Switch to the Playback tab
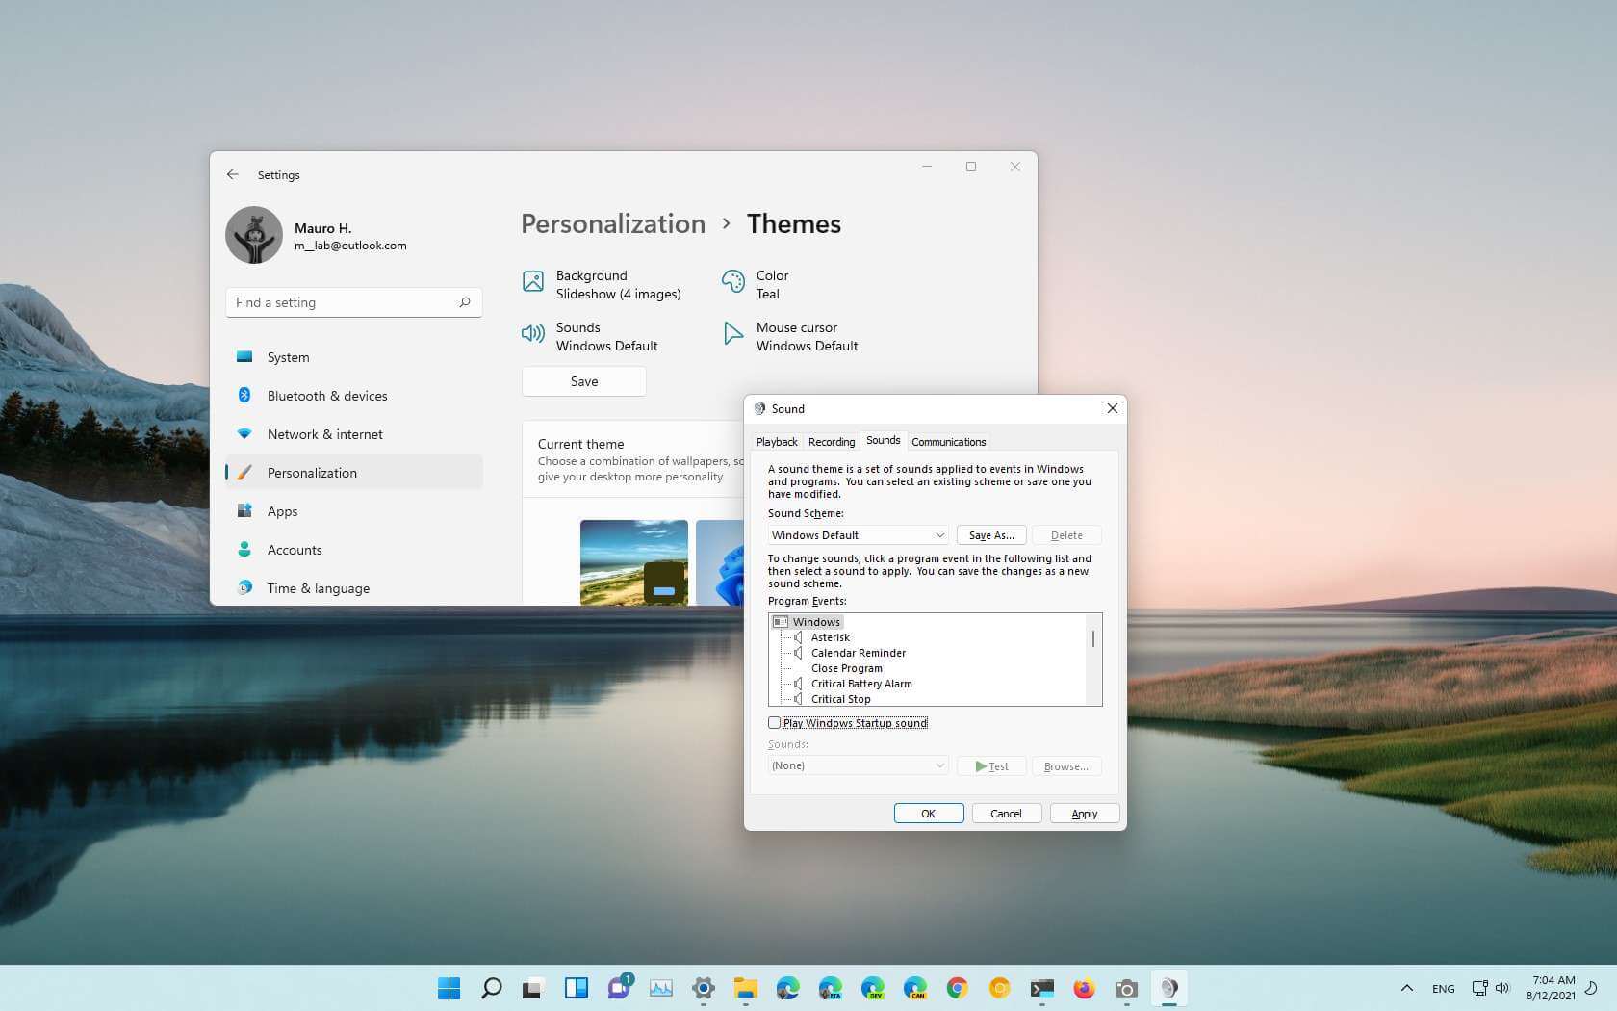Screen dimensions: 1617x1011 777,442
